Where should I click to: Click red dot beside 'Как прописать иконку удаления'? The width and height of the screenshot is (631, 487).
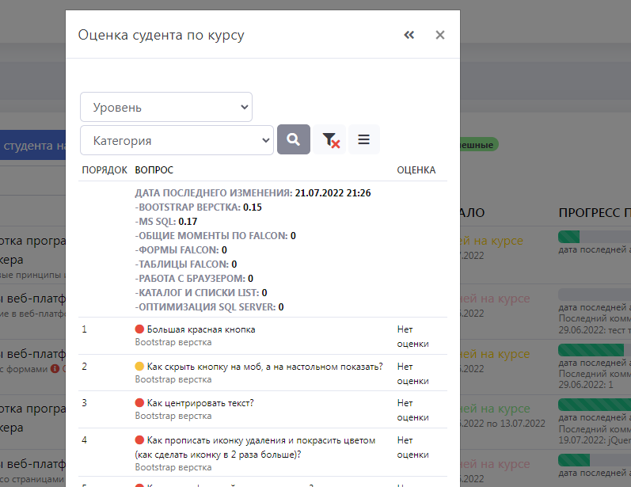140,440
